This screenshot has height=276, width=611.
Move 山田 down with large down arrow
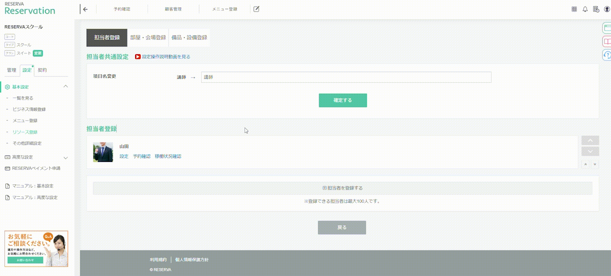pyautogui.click(x=590, y=151)
